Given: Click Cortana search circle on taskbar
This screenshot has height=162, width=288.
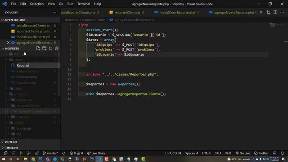Looking at the screenshot, I should [x=11, y=159].
